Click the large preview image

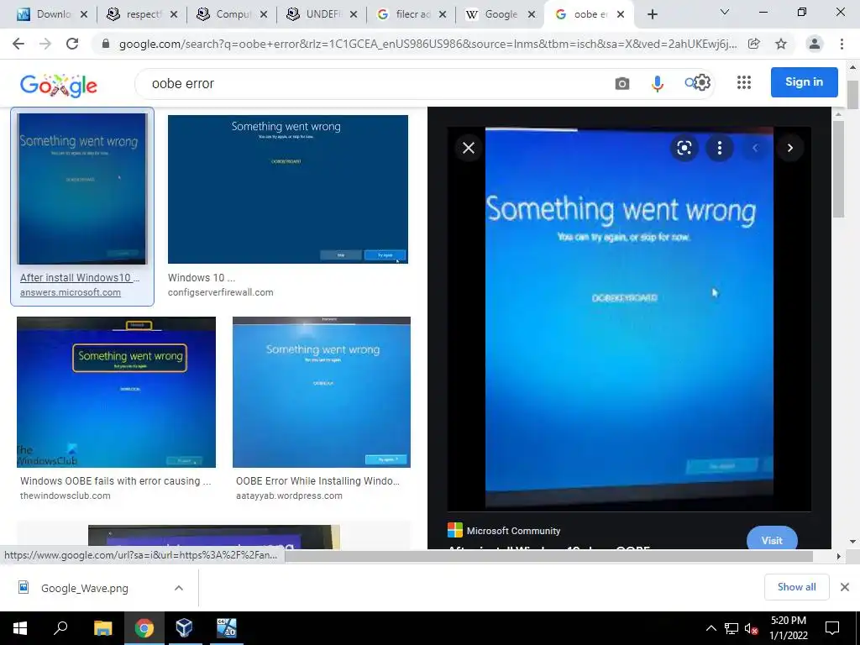[629, 318]
